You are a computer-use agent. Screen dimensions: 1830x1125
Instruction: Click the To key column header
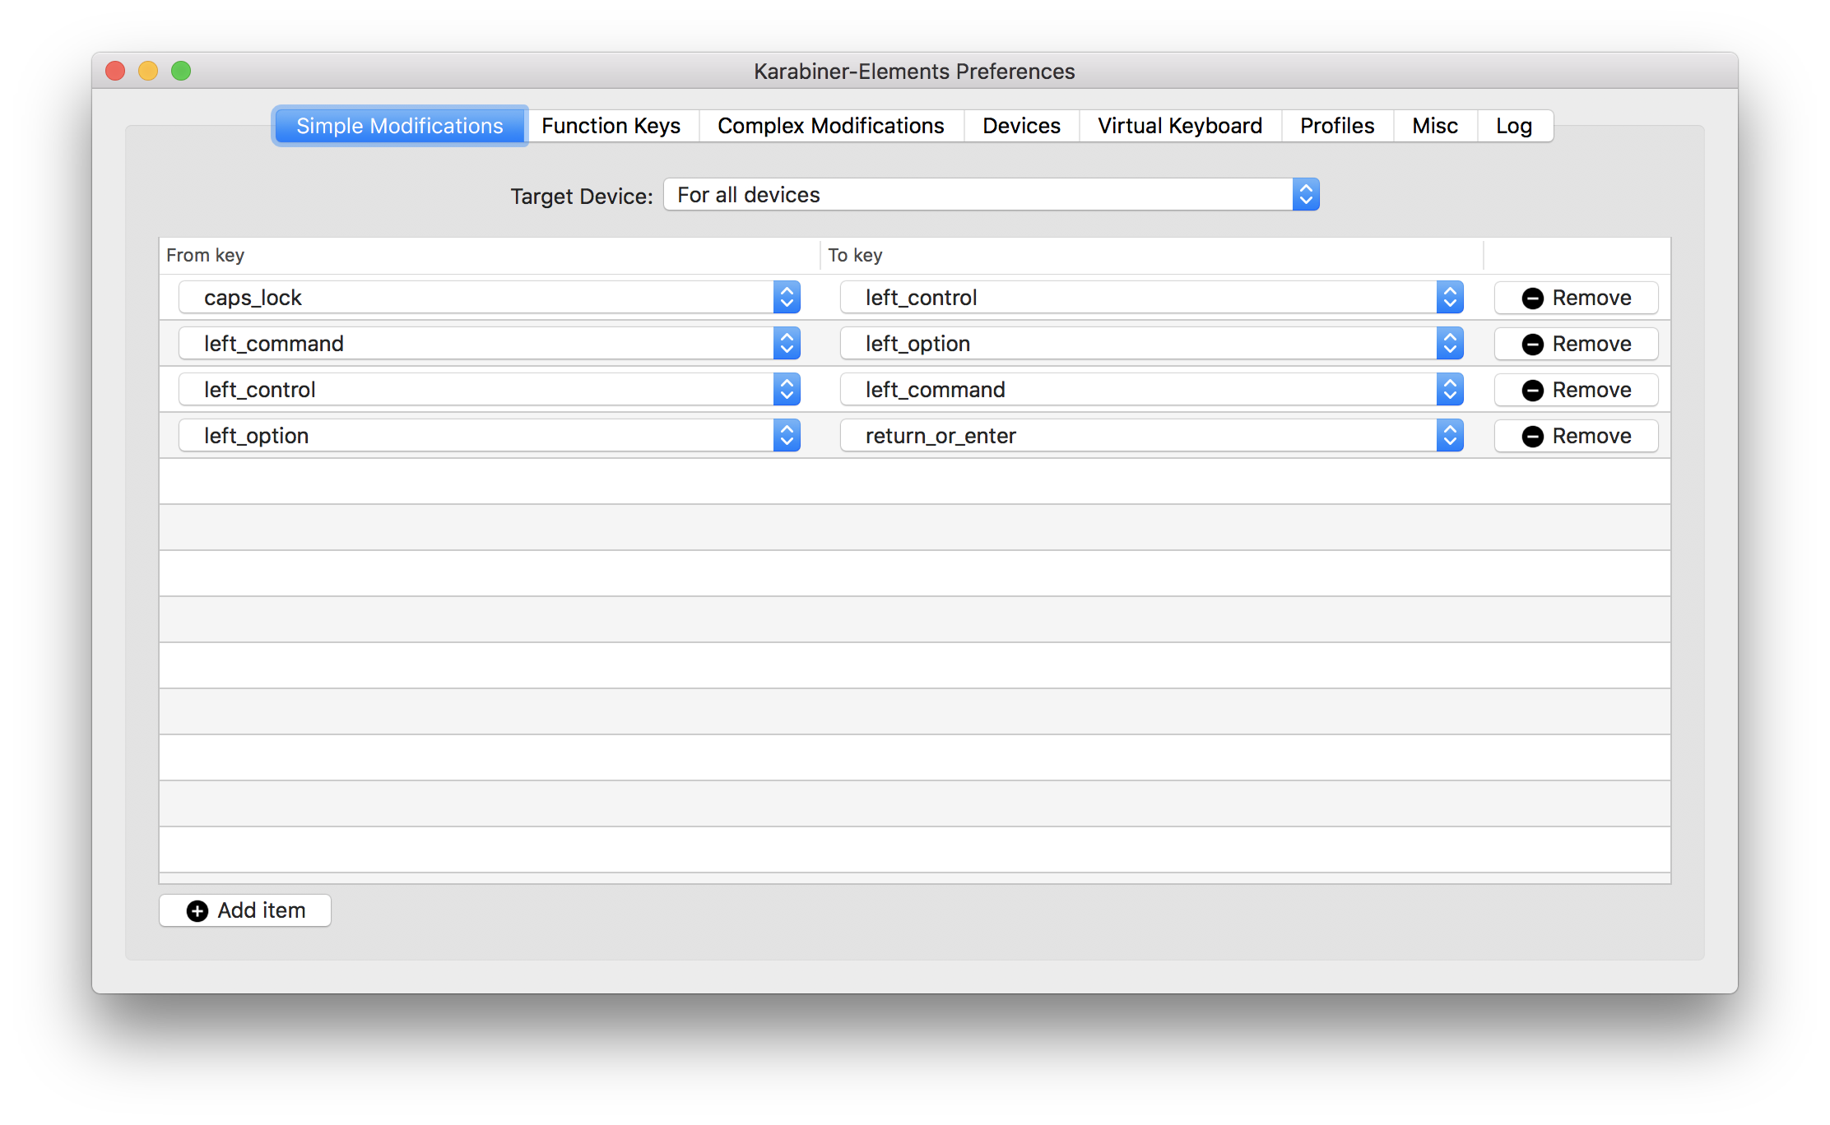point(1152,256)
